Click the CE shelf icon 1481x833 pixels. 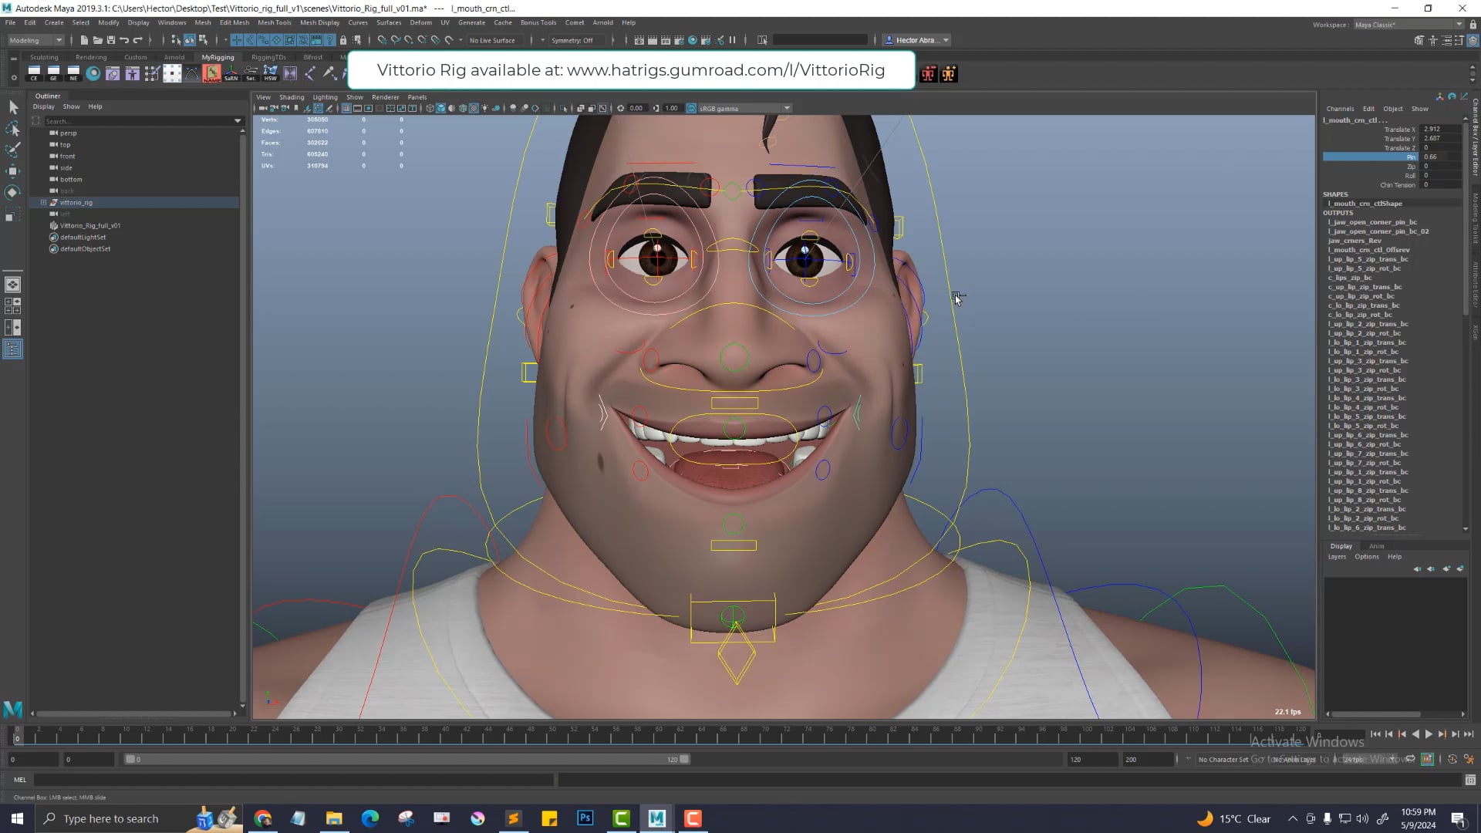pyautogui.click(x=34, y=73)
